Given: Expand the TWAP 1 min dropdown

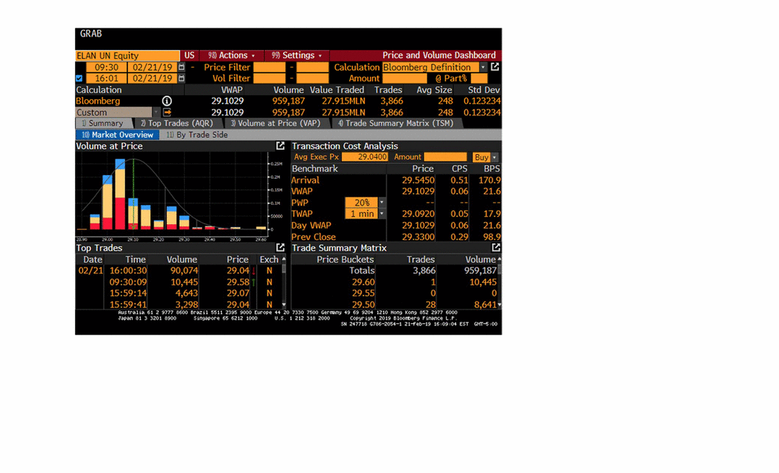Looking at the screenshot, I should [x=382, y=214].
